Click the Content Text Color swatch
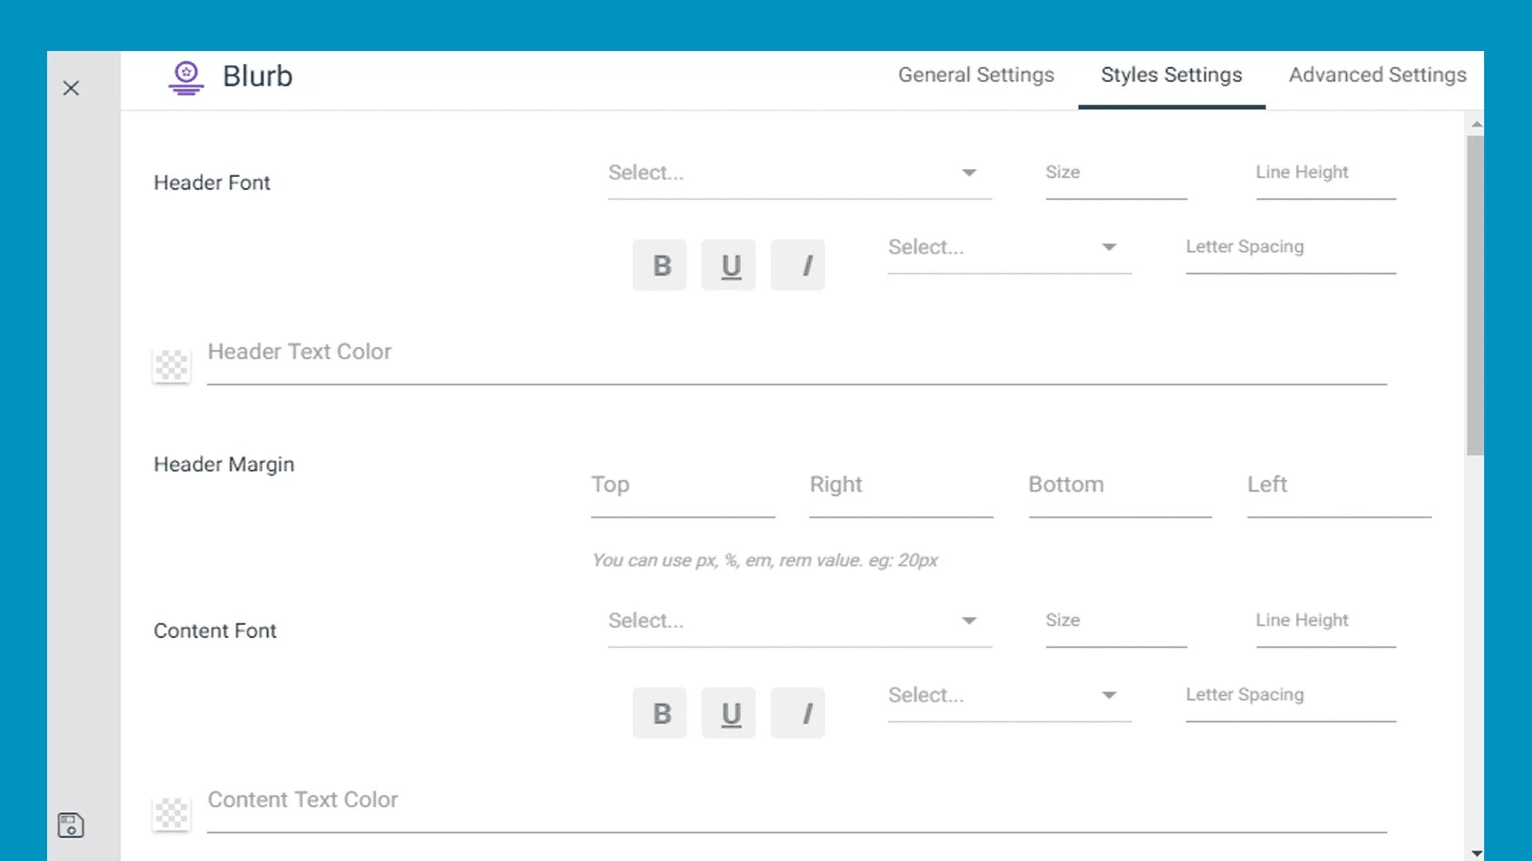 [x=172, y=814]
